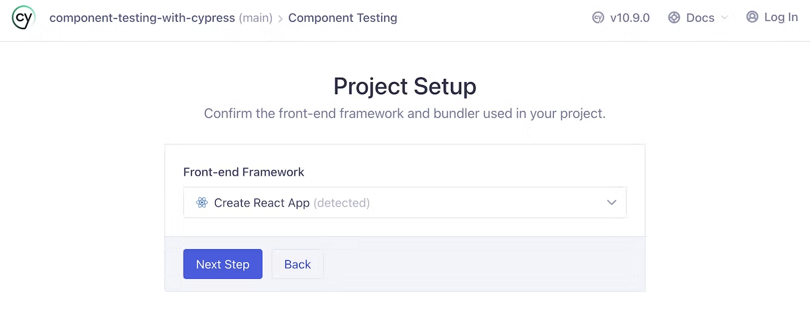Open the Docs menu label

point(700,18)
